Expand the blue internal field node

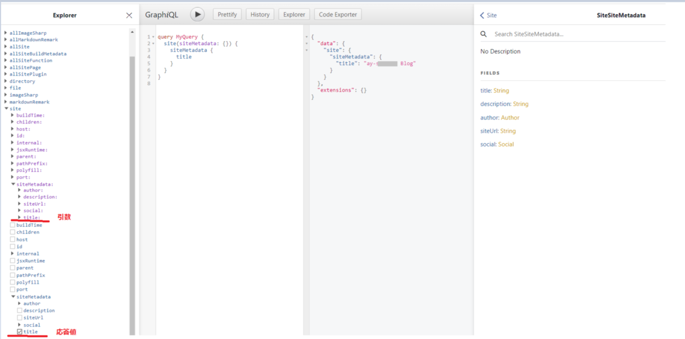click(x=13, y=254)
